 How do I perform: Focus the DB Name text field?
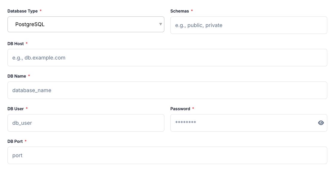click(x=167, y=90)
